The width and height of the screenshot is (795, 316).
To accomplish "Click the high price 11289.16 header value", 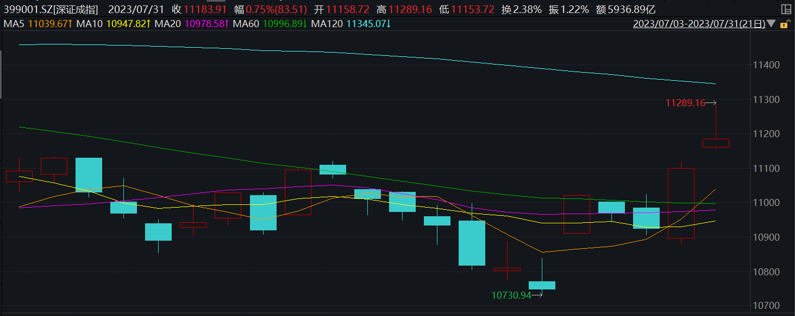I will click(410, 9).
